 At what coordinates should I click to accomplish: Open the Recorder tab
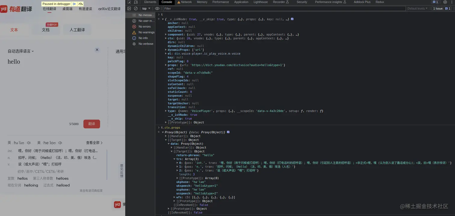280,2
